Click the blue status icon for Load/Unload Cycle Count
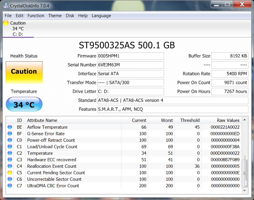The height and width of the screenshot is (200, 254). (x=10, y=146)
